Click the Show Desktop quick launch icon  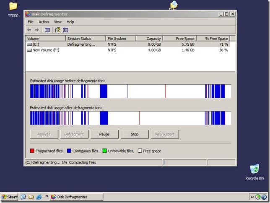(x=23, y=197)
